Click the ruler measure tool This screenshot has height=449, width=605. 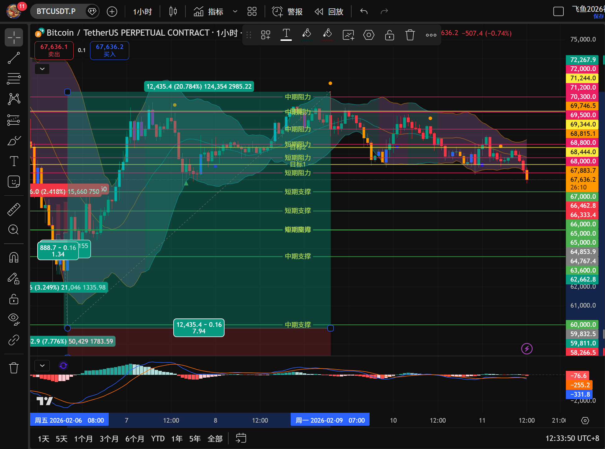click(x=14, y=209)
